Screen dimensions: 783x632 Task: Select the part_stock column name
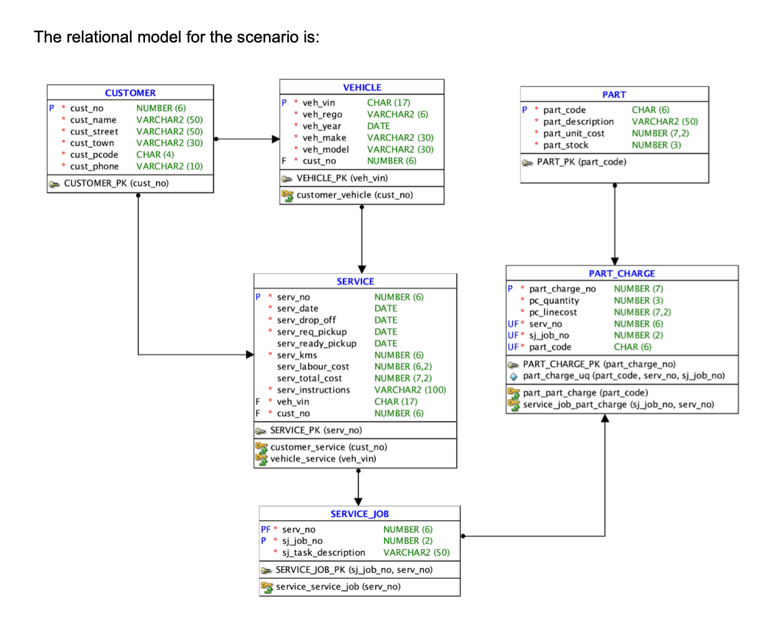coord(566,146)
